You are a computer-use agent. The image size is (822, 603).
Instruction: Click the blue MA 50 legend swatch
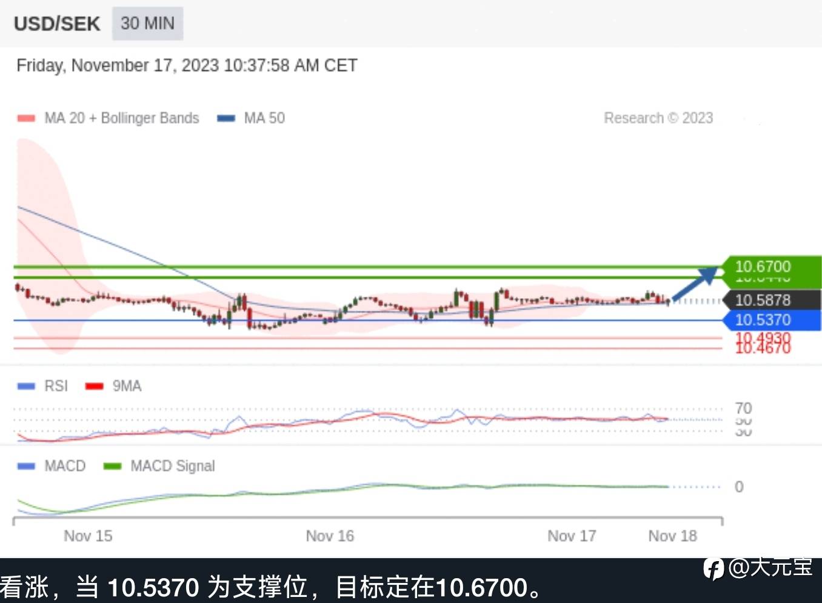tap(226, 118)
